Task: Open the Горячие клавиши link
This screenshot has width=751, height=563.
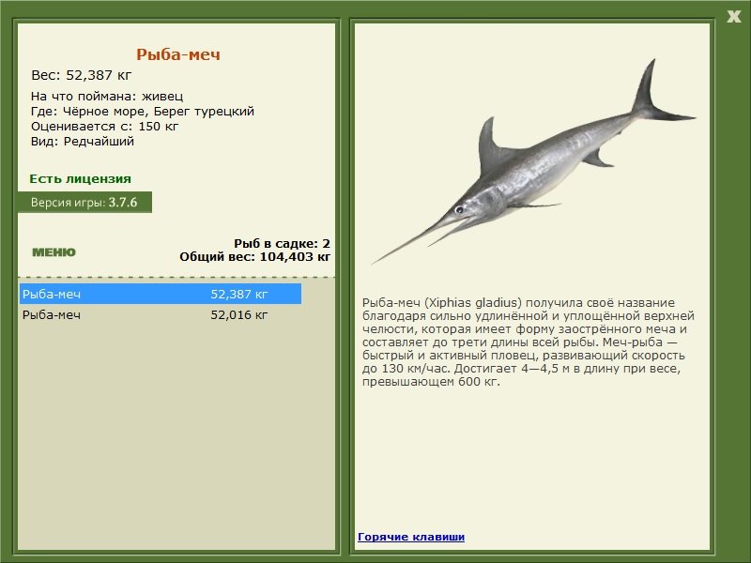Action: tap(411, 537)
